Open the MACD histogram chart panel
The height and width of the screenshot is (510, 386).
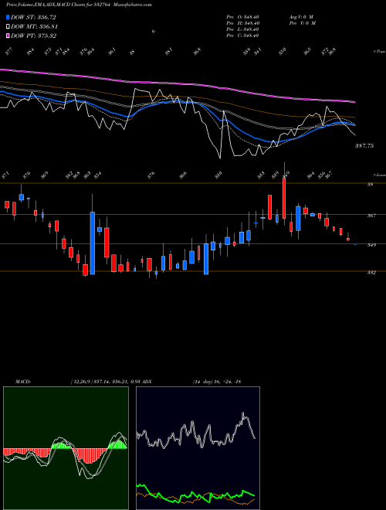pyautogui.click(x=66, y=448)
